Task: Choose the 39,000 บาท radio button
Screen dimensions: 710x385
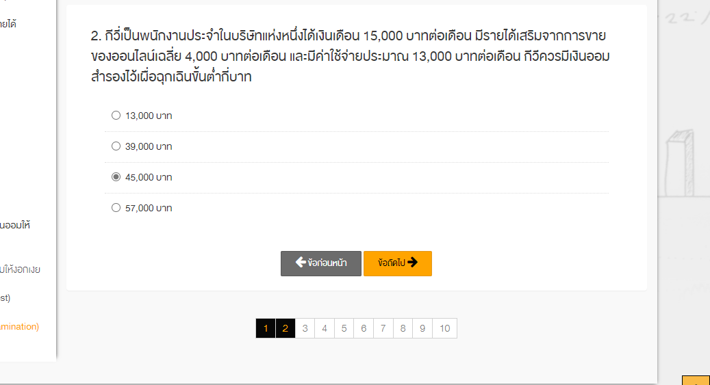Action: tap(116, 146)
